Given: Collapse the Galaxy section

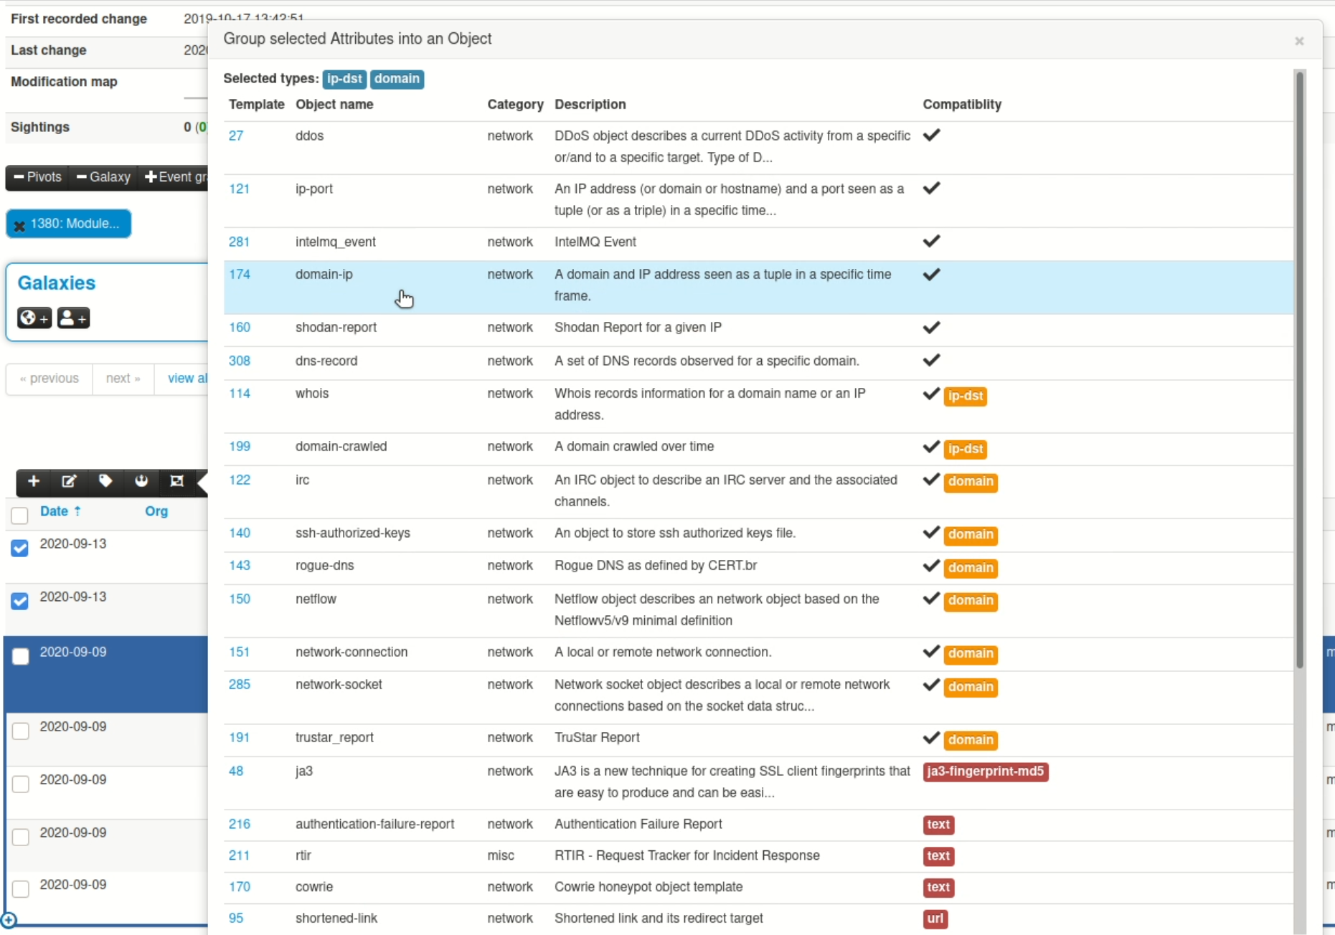Looking at the screenshot, I should click(103, 177).
